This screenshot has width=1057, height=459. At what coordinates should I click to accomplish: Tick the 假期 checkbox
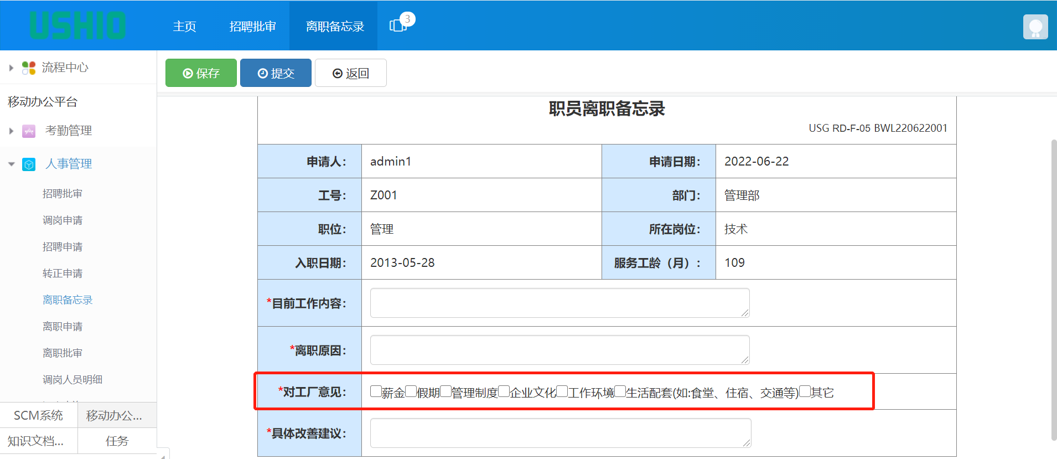coord(411,391)
